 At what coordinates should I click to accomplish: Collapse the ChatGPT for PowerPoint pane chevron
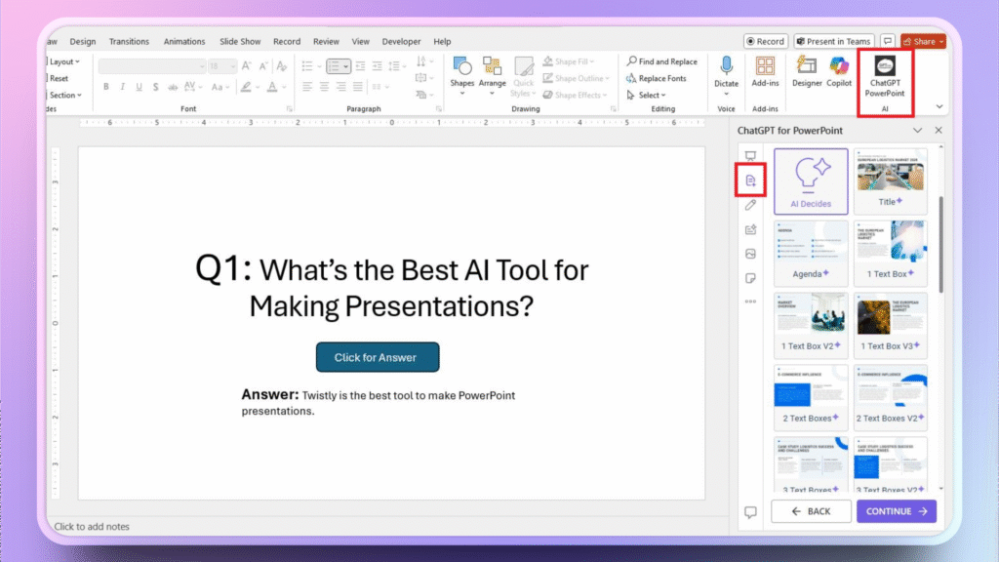coord(917,130)
